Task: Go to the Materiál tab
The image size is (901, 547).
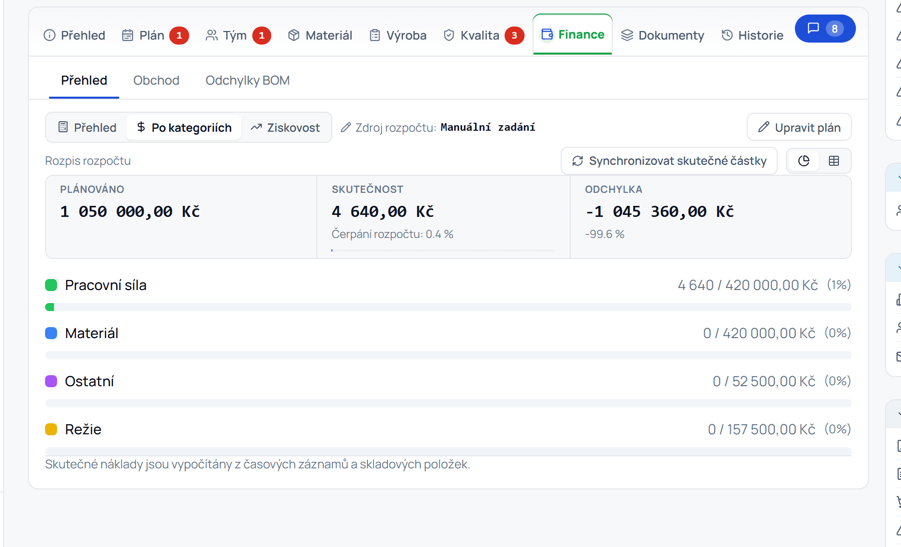Action: click(x=320, y=35)
